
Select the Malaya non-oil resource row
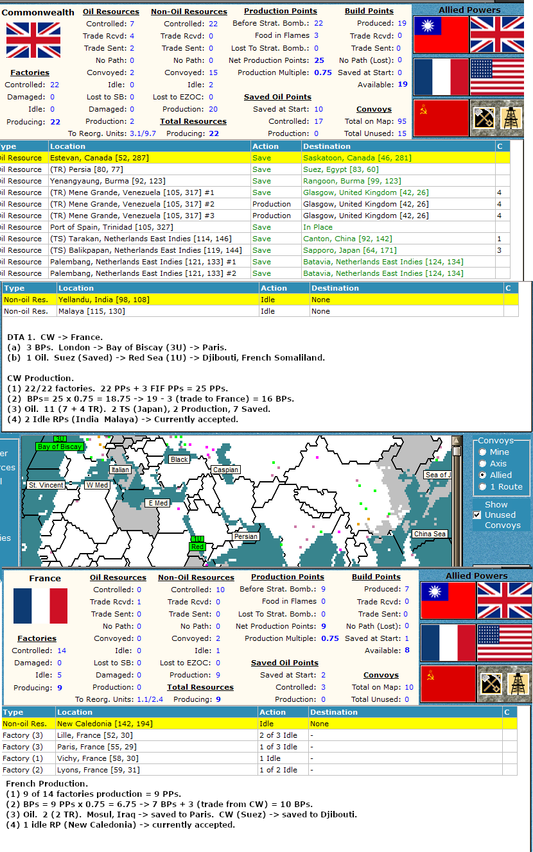260,311
